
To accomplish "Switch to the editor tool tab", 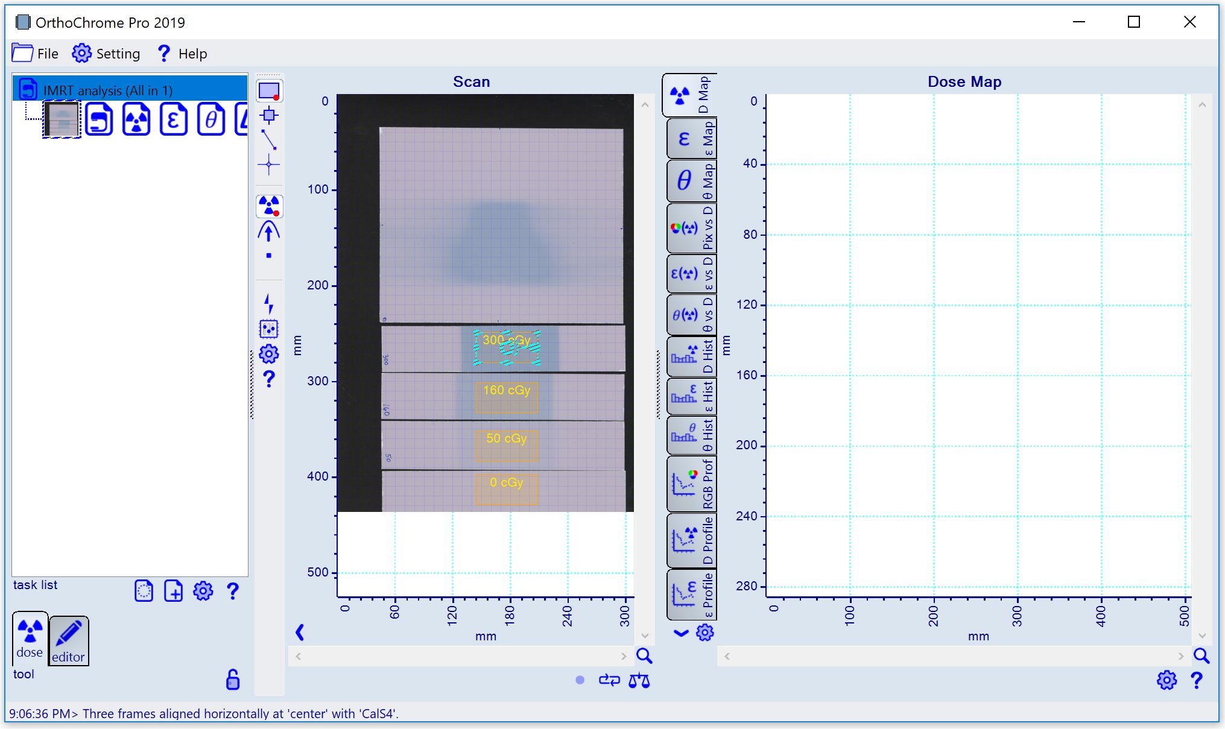I will 68,640.
